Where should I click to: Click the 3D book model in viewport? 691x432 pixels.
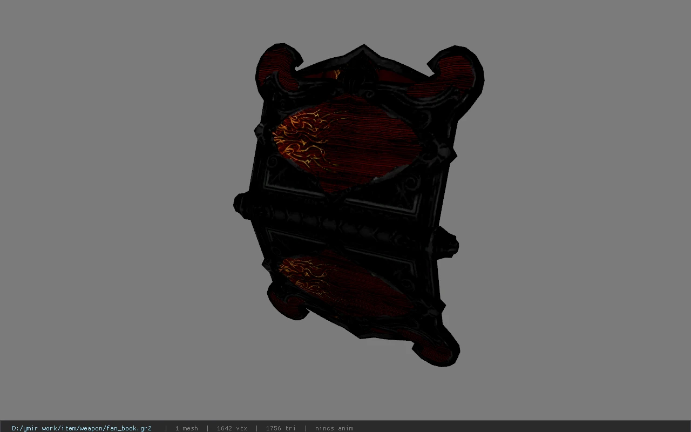click(x=359, y=205)
